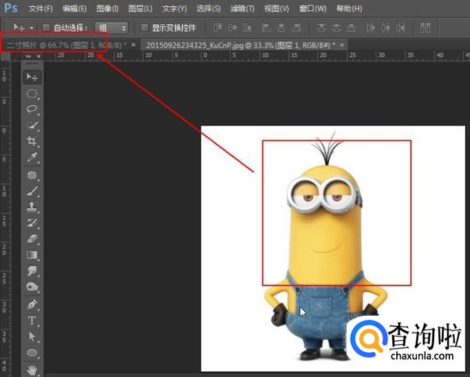Switch to the 二寸照片 document tab
The height and width of the screenshot is (377, 470).
click(x=62, y=44)
